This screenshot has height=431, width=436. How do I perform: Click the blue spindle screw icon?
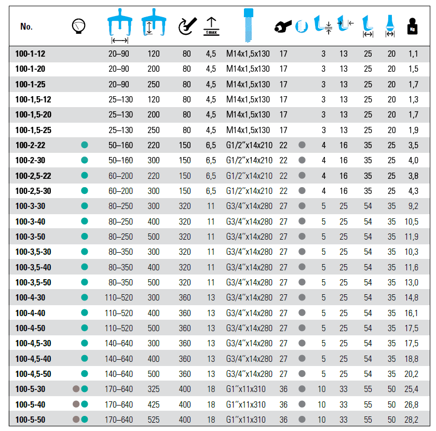pos(247,25)
